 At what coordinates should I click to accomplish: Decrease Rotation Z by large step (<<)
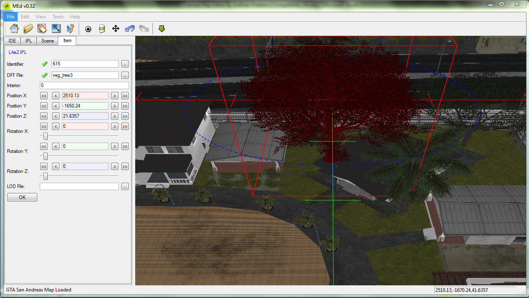pos(44,166)
